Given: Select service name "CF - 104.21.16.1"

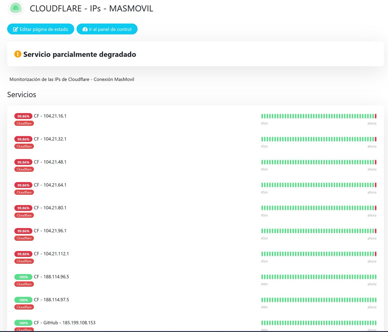Looking at the screenshot, I should coord(50,116).
